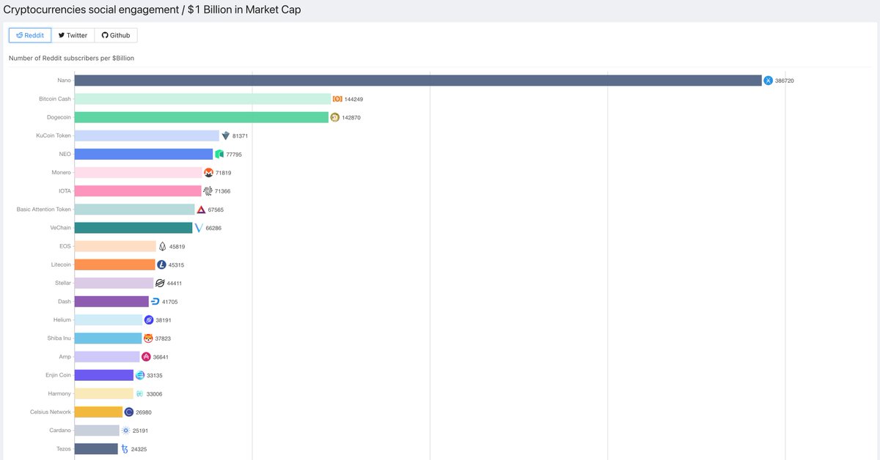Select the Nano bar in chart
The image size is (880, 460).
pos(418,81)
